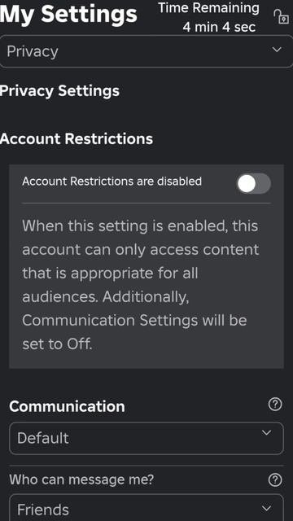This screenshot has height=521, width=293.
Task: Select the Privacy Settings heading
Action: click(x=59, y=91)
